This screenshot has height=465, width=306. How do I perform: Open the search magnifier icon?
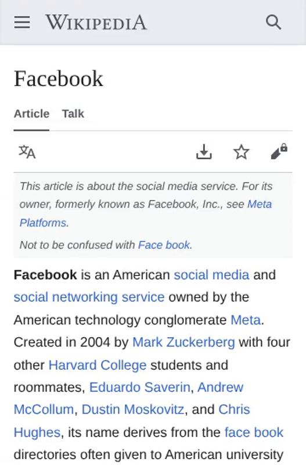273,22
